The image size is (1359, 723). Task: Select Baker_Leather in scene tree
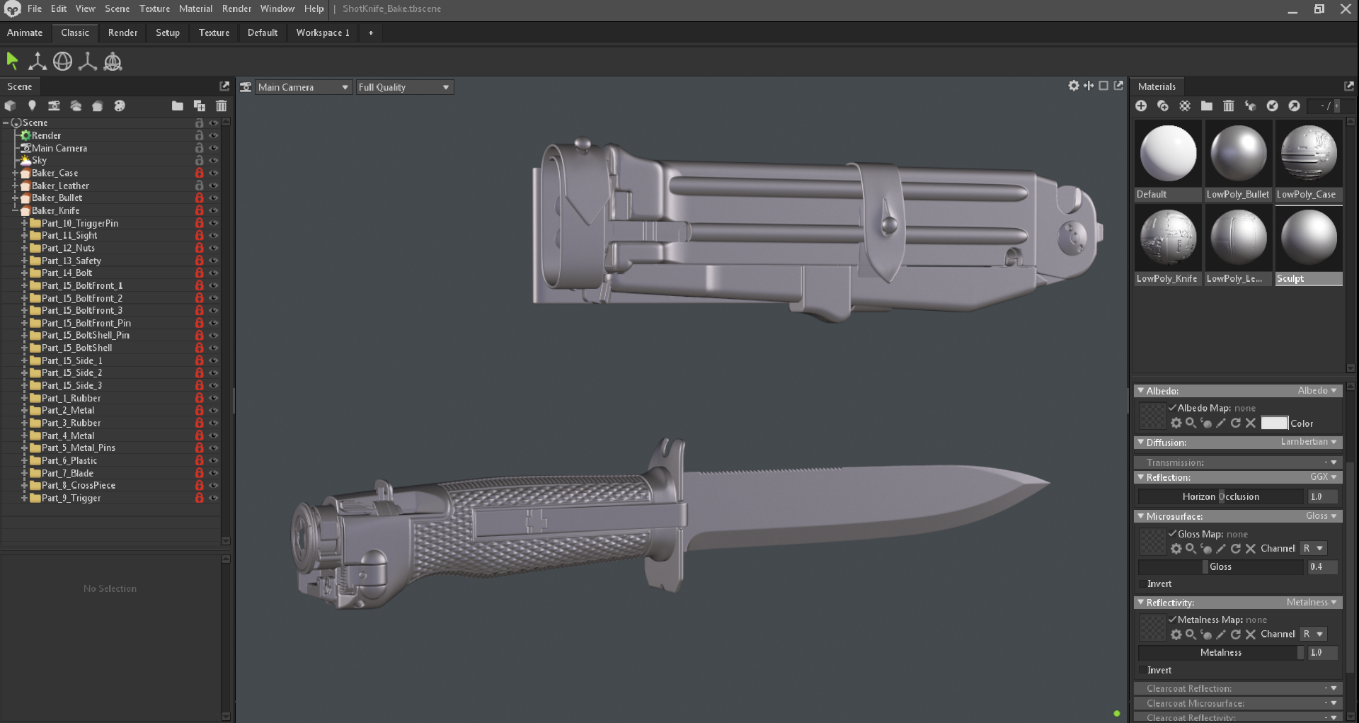pos(60,186)
